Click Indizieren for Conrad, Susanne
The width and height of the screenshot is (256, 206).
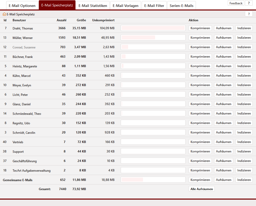pyautogui.click(x=244, y=47)
